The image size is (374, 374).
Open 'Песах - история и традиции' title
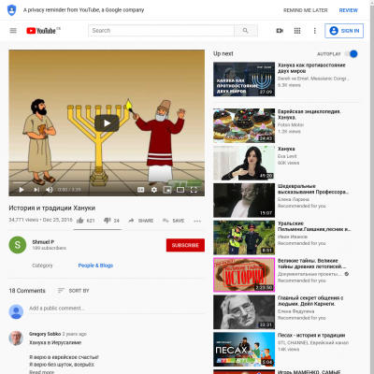tap(311, 336)
